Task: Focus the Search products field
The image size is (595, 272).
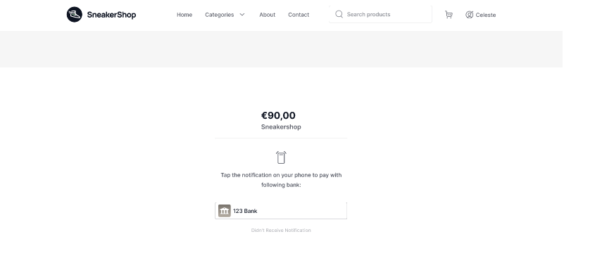Action: 380,14
